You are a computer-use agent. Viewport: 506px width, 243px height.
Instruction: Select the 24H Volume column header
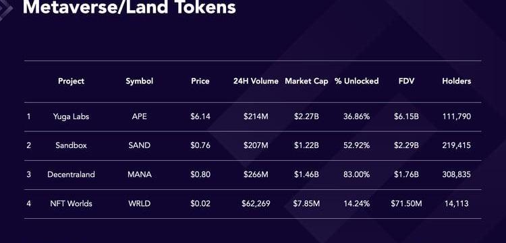pos(256,81)
